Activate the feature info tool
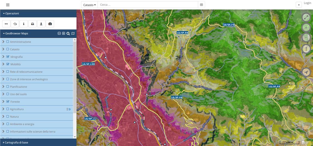 tap(24, 24)
